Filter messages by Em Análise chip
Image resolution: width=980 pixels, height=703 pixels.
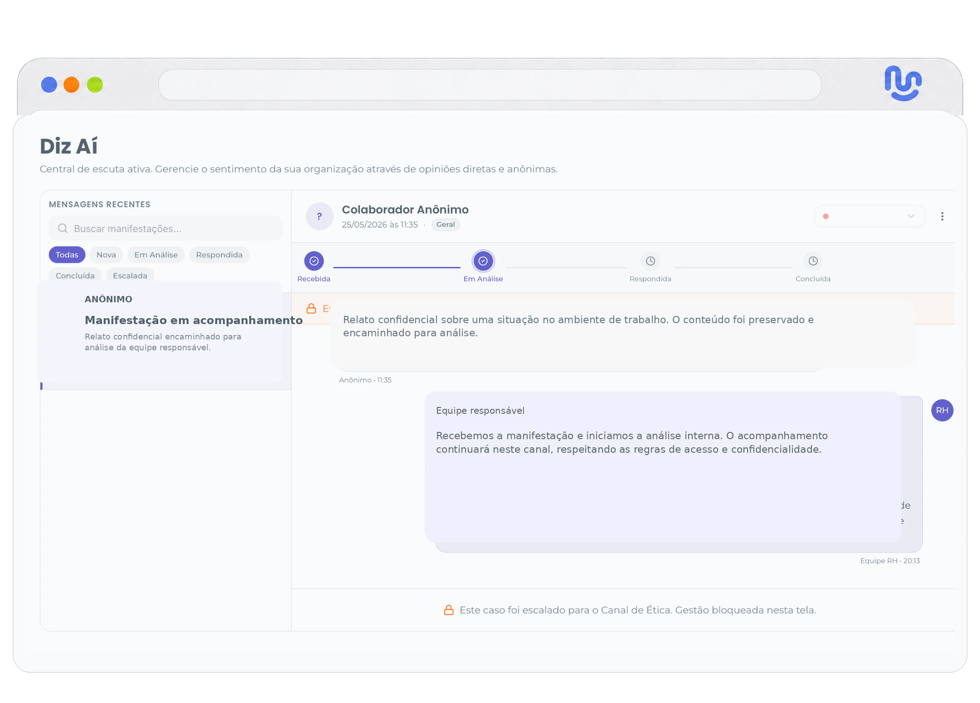(156, 255)
